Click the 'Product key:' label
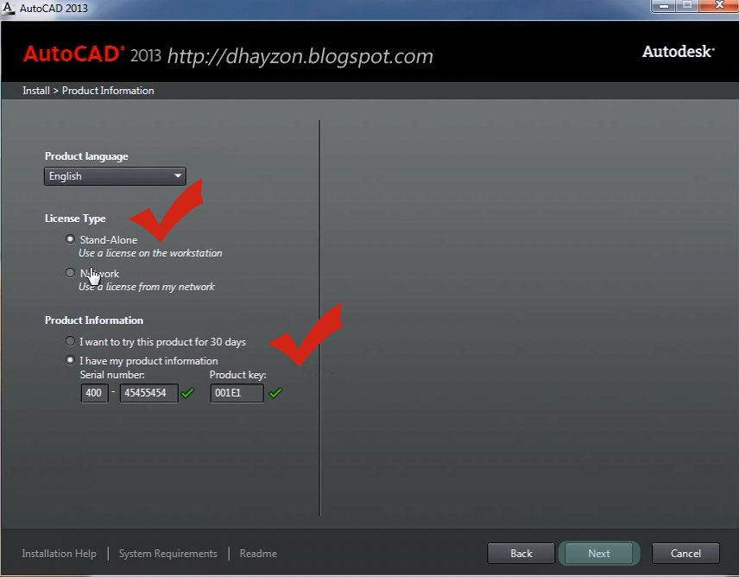The height and width of the screenshot is (577, 739). pos(238,375)
